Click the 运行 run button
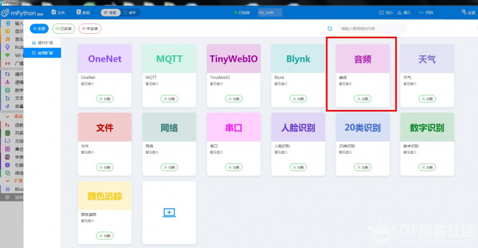The image size is (478, 248). (x=385, y=13)
